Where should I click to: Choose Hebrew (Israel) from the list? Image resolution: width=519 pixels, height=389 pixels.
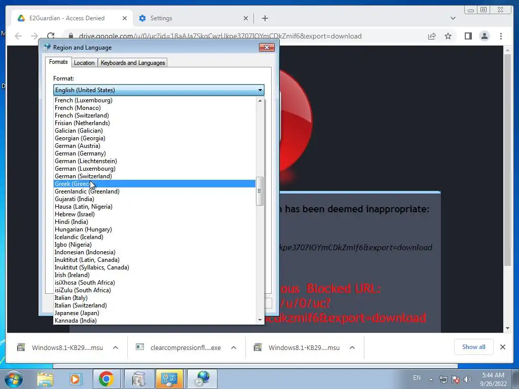pos(154,214)
